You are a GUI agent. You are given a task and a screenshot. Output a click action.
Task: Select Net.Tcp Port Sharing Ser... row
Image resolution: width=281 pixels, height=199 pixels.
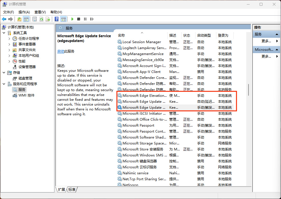[x=175, y=179]
